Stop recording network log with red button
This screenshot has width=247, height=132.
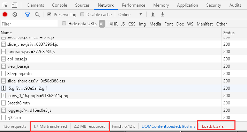pyautogui.click(x=5, y=15)
